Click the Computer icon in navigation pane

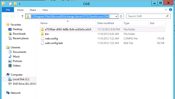(x=8, y=75)
